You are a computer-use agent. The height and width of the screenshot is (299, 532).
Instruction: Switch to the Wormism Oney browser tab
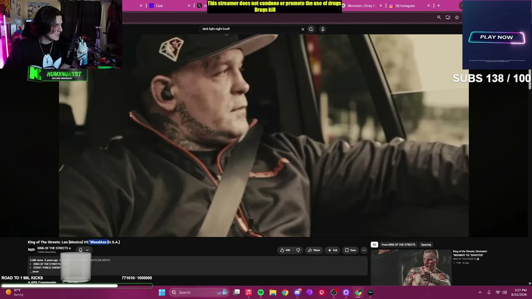coord(361,6)
